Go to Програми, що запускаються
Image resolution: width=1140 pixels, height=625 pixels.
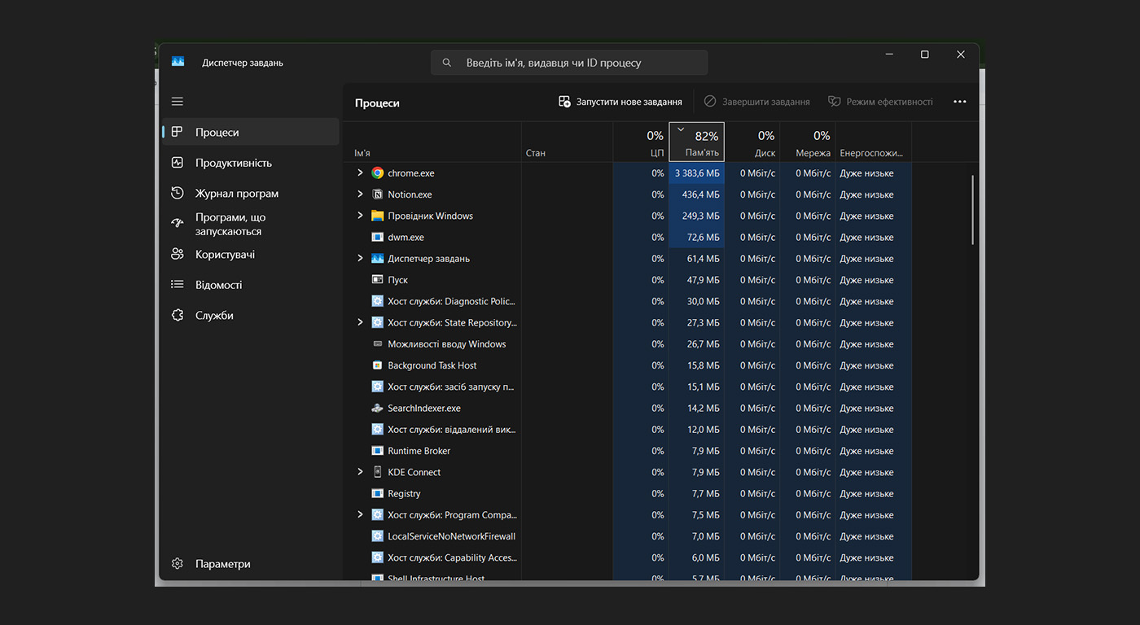click(251, 224)
